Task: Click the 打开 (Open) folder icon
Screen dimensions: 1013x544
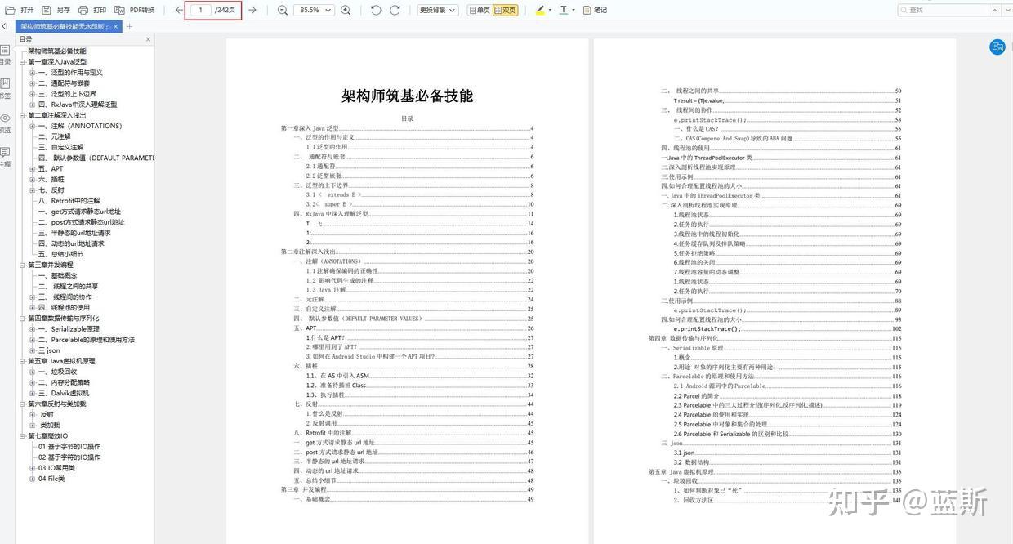Action: 9,10
